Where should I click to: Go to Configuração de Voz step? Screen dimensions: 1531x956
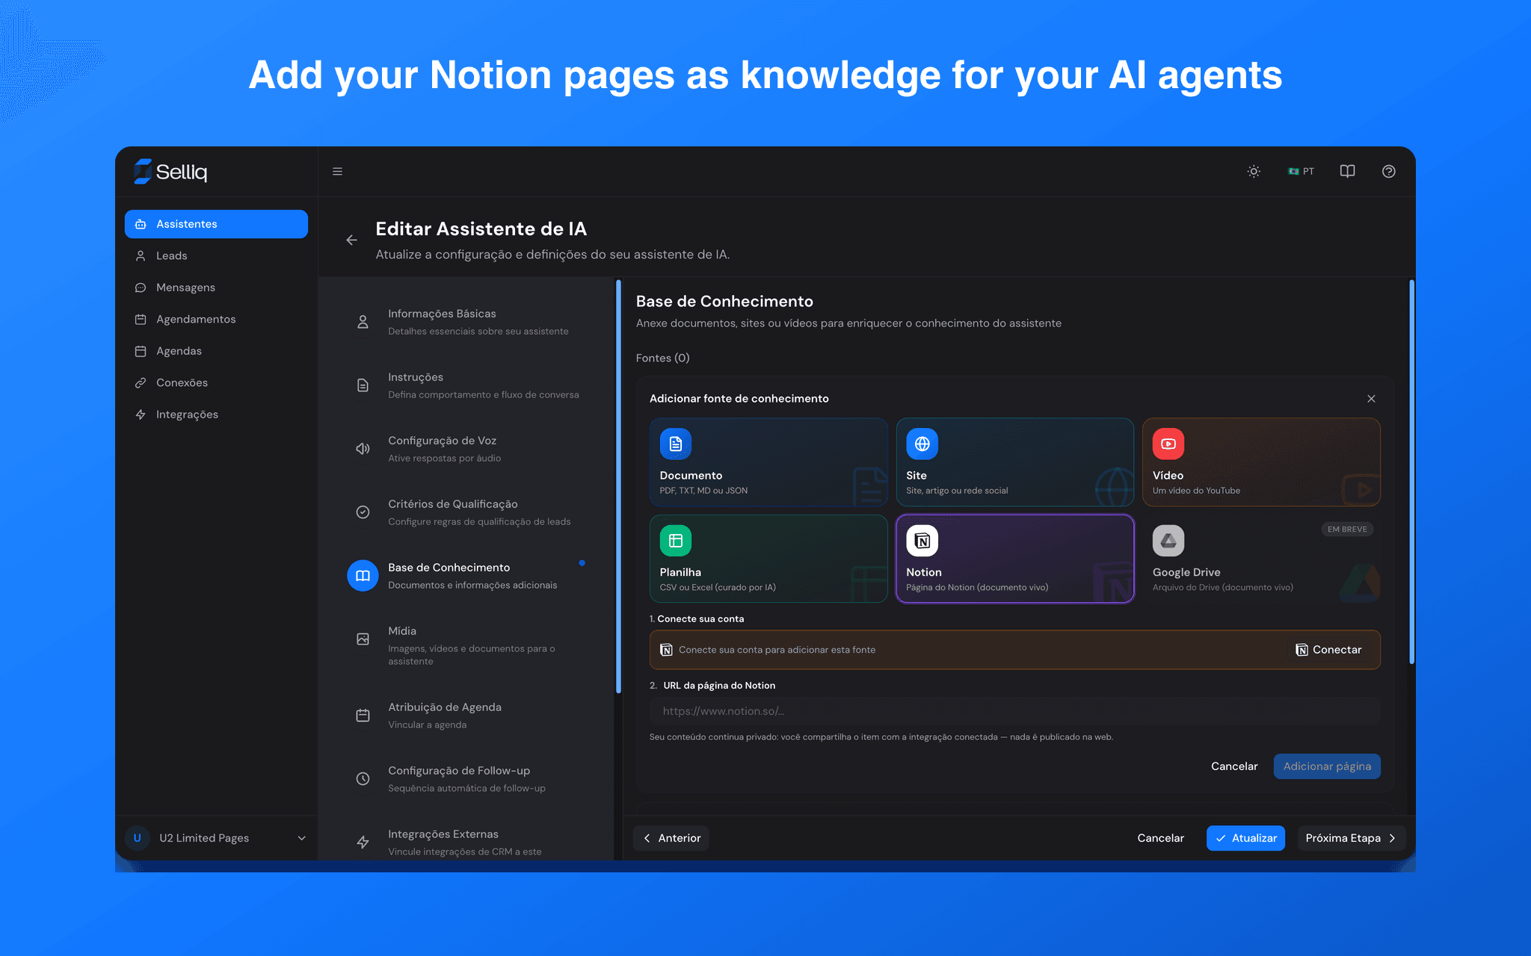point(466,449)
